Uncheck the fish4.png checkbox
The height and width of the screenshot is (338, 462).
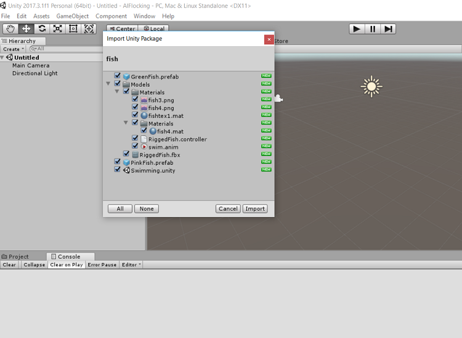tap(135, 107)
